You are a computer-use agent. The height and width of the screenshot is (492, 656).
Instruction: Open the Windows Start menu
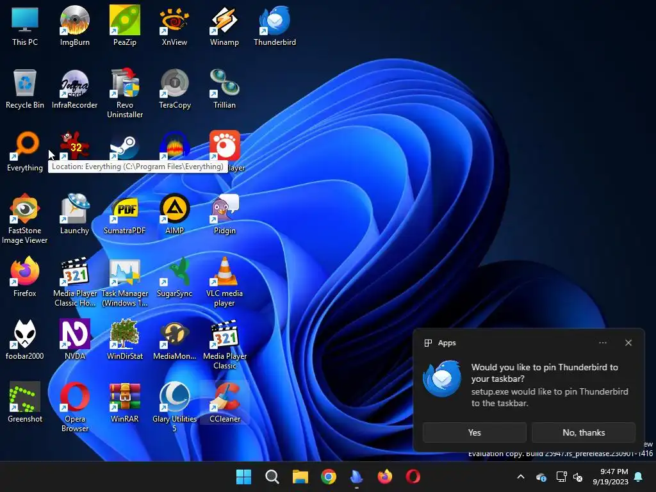pyautogui.click(x=243, y=477)
